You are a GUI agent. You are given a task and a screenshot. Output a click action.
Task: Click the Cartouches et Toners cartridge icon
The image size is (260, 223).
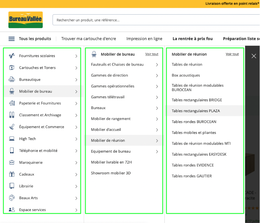coord(12,68)
